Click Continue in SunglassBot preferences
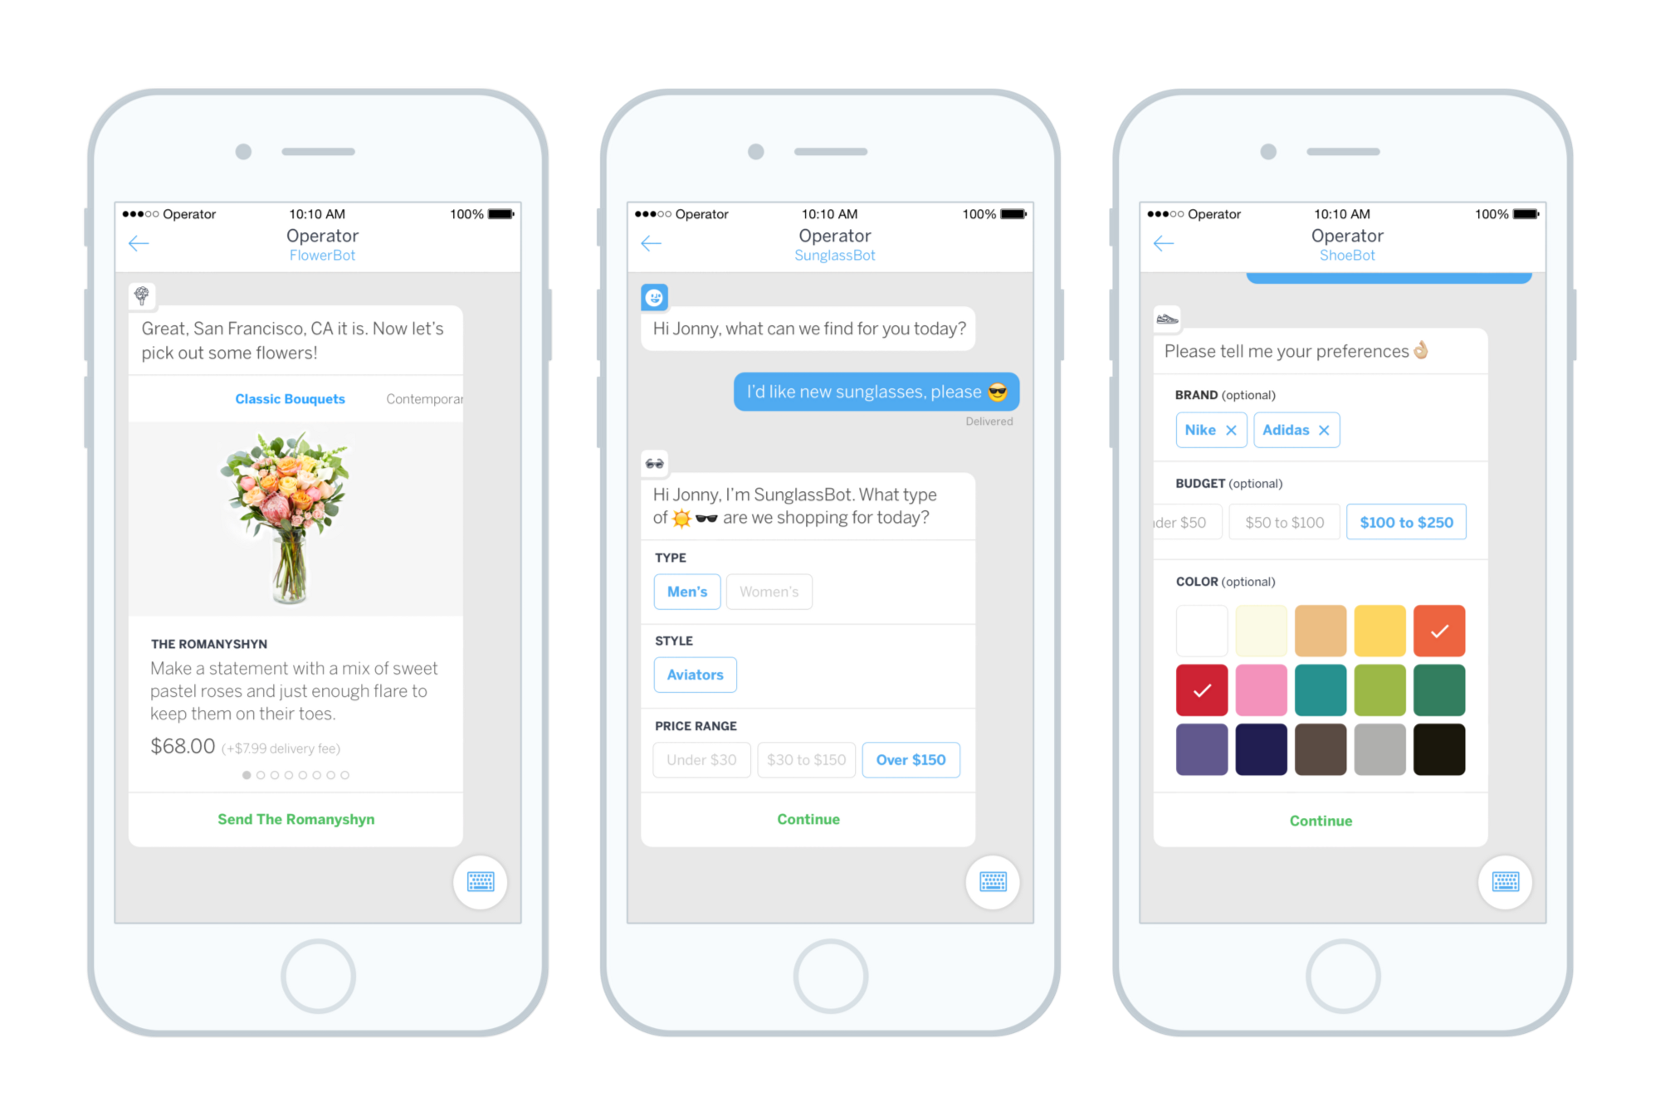 [x=808, y=818]
